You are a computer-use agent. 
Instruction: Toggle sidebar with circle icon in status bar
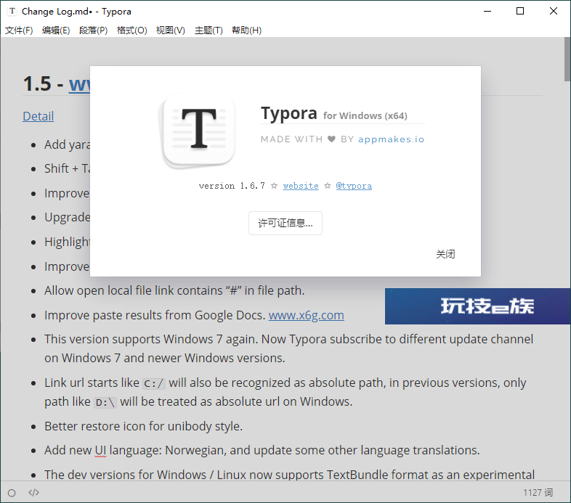pyautogui.click(x=12, y=493)
